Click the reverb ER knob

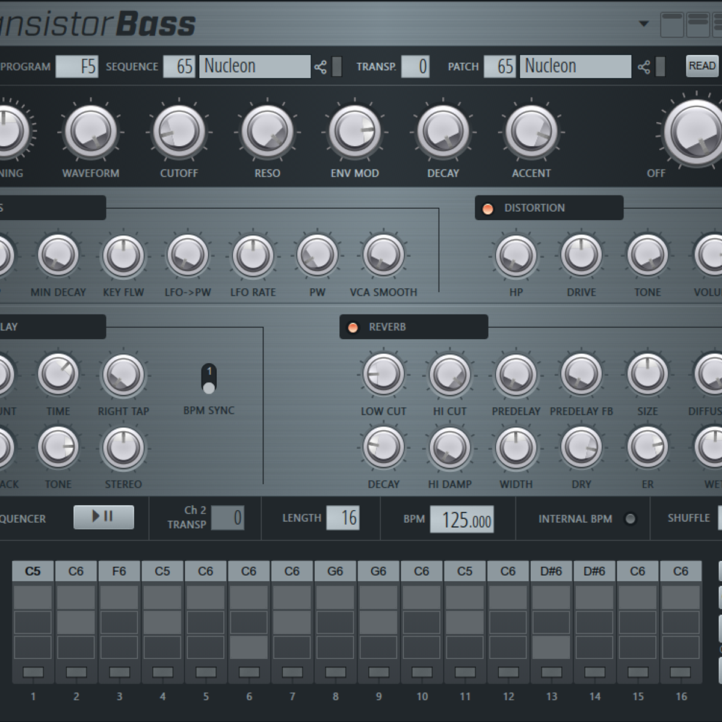pyautogui.click(x=647, y=448)
